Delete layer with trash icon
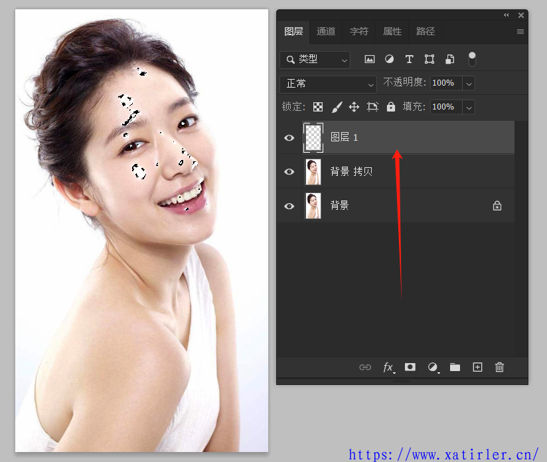Viewport: 547px width, 462px height. (499, 367)
